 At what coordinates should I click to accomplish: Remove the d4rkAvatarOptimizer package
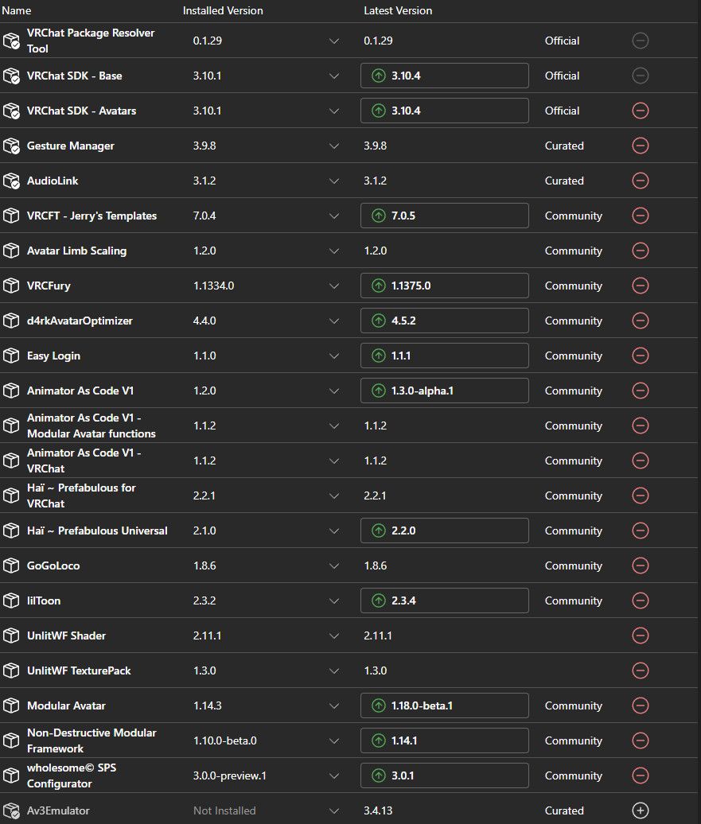click(x=640, y=321)
